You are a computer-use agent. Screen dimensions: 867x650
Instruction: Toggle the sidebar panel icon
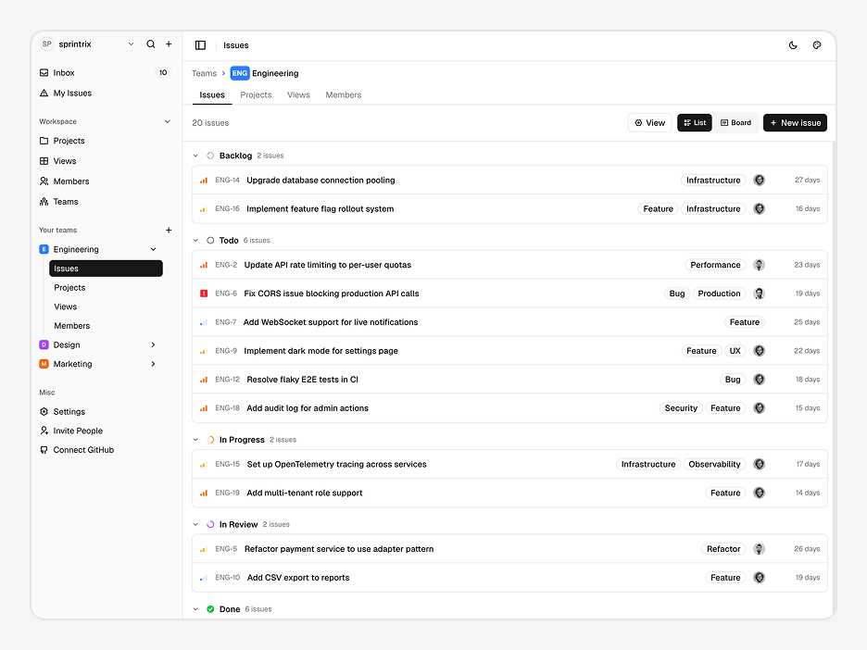[201, 45]
